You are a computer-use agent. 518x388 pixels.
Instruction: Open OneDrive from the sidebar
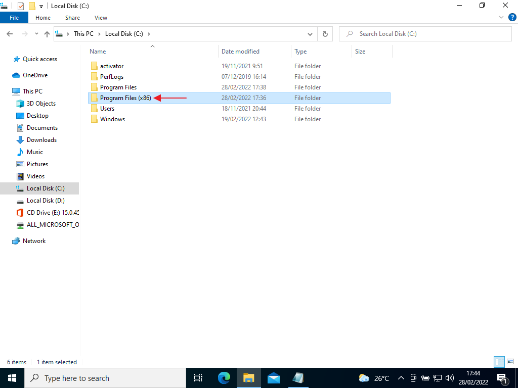click(x=37, y=75)
